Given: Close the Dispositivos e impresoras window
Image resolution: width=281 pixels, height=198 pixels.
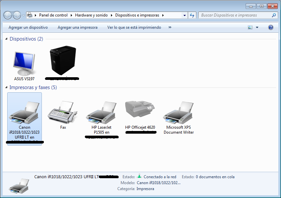Looking at the screenshot, I should (272, 6).
